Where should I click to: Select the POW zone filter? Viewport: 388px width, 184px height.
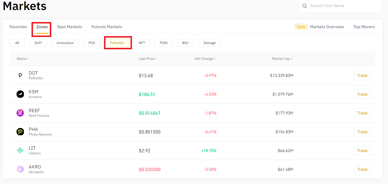(164, 43)
